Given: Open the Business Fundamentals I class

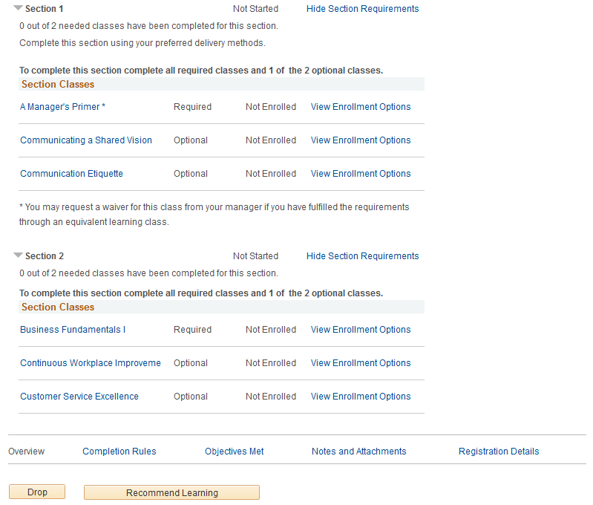Looking at the screenshot, I should (73, 329).
